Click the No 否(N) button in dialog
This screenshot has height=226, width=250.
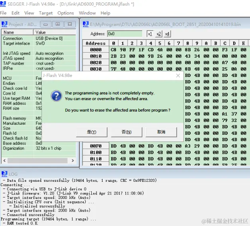pos(126,132)
